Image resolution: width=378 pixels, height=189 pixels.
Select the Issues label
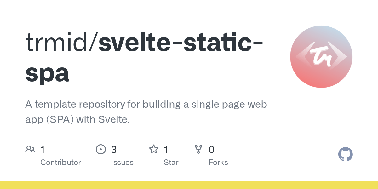[x=122, y=163]
